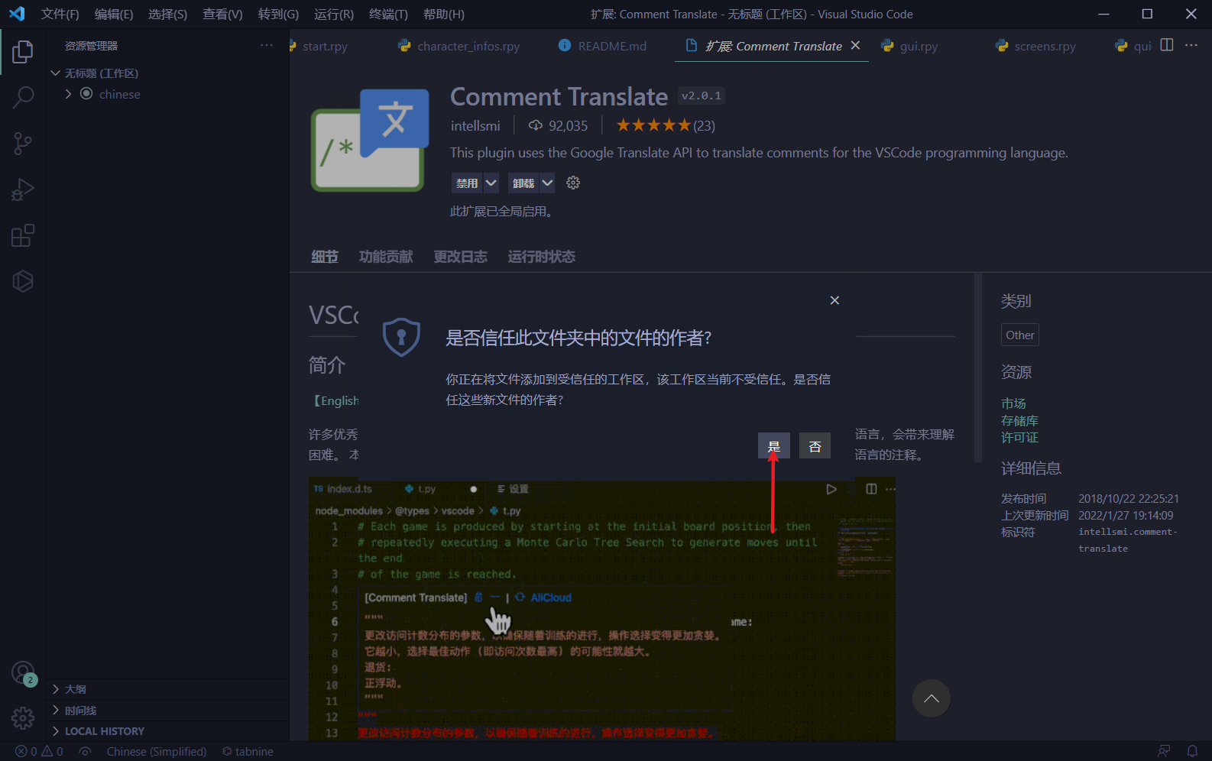Viewport: 1212px width, 761px height.
Task: Click Chinese (Simplified) in status bar
Action: click(x=157, y=752)
